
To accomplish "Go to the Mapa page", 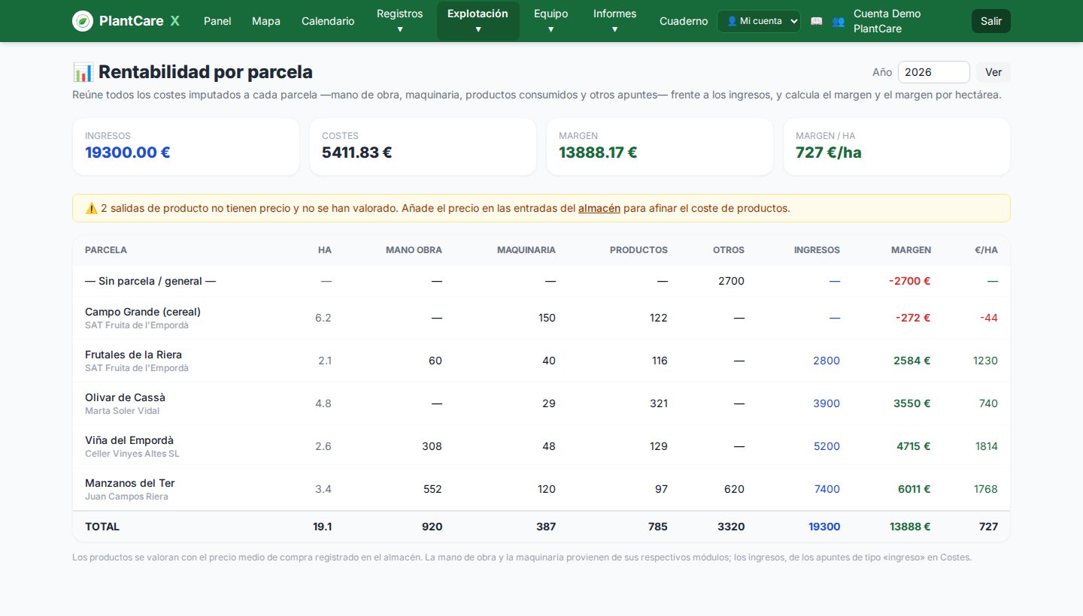I will click(266, 21).
